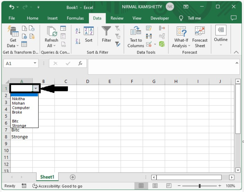Click the Edit Links icon

[x=63, y=44]
